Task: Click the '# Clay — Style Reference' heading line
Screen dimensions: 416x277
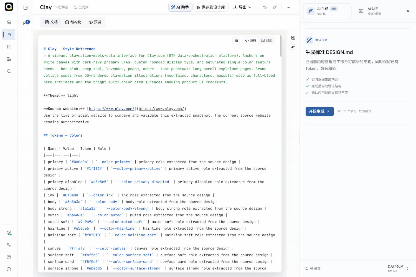Action: click(x=69, y=49)
